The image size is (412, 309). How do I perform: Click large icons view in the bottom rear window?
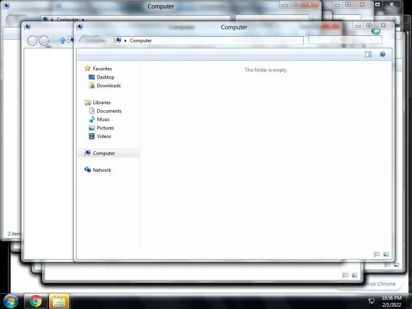pyautogui.click(x=354, y=275)
